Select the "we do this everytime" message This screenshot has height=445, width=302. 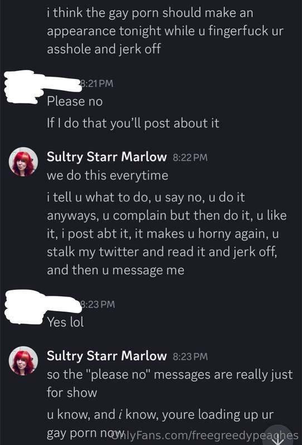click(108, 175)
